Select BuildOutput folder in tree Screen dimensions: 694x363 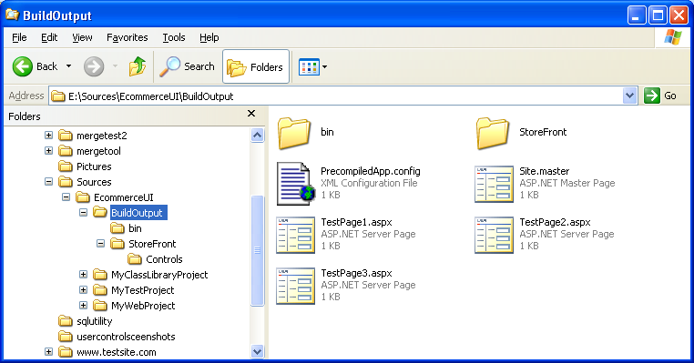pos(130,213)
